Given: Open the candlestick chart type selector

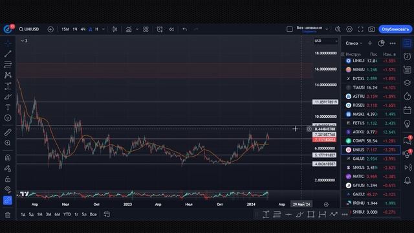Looking at the screenshot, I should pos(115,29).
